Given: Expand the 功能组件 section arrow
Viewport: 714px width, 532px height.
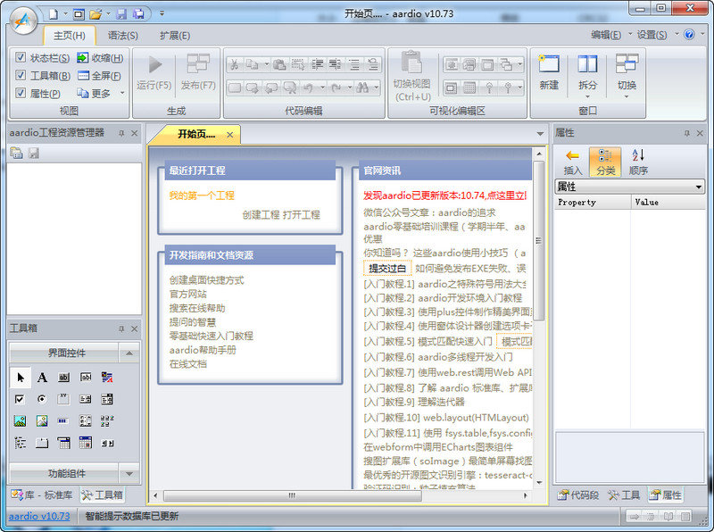Looking at the screenshot, I should point(129,474).
